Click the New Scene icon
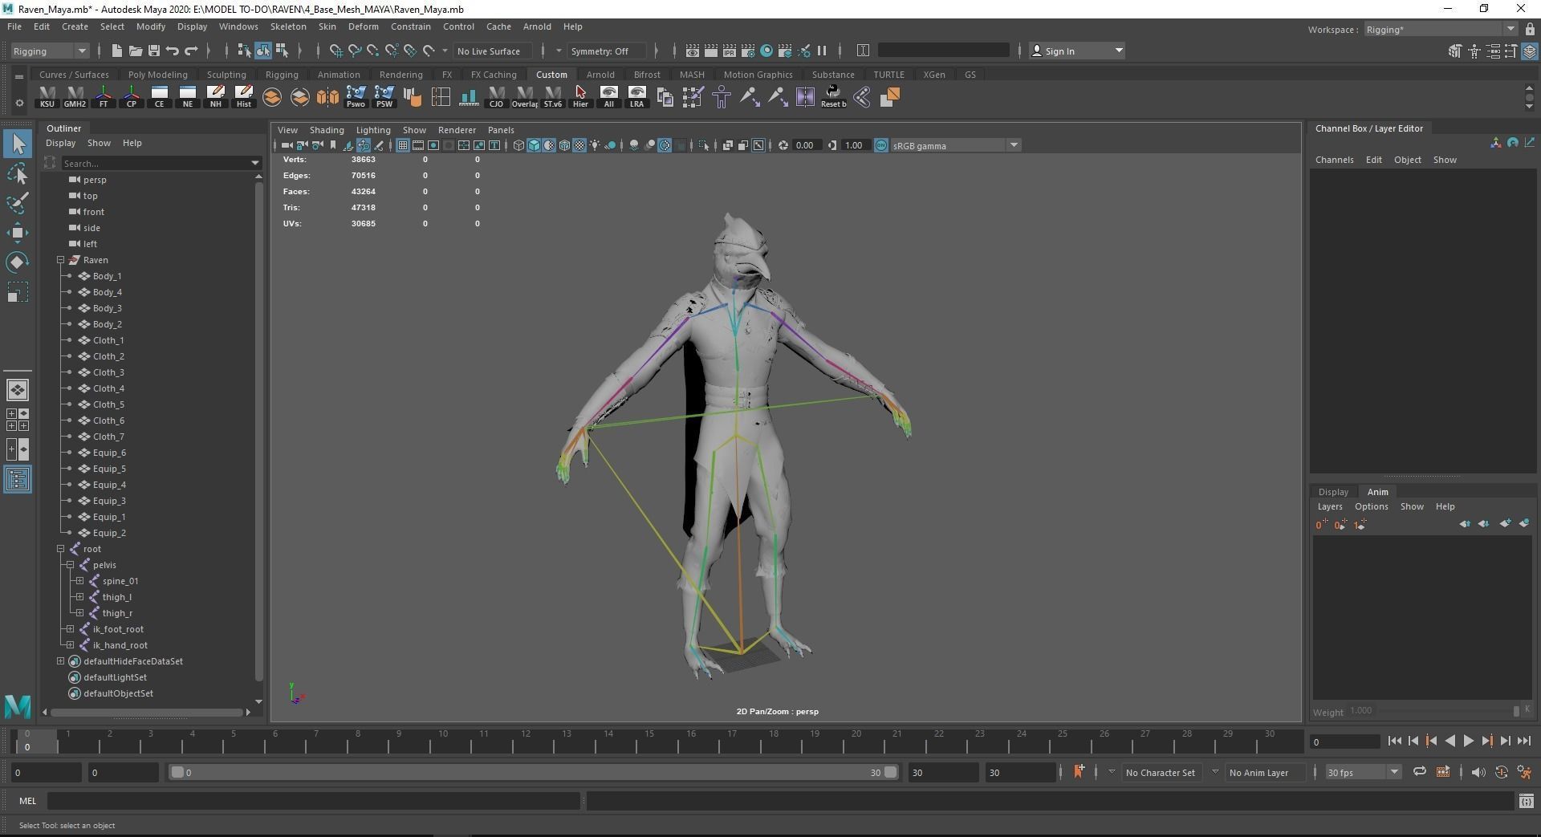 (116, 51)
